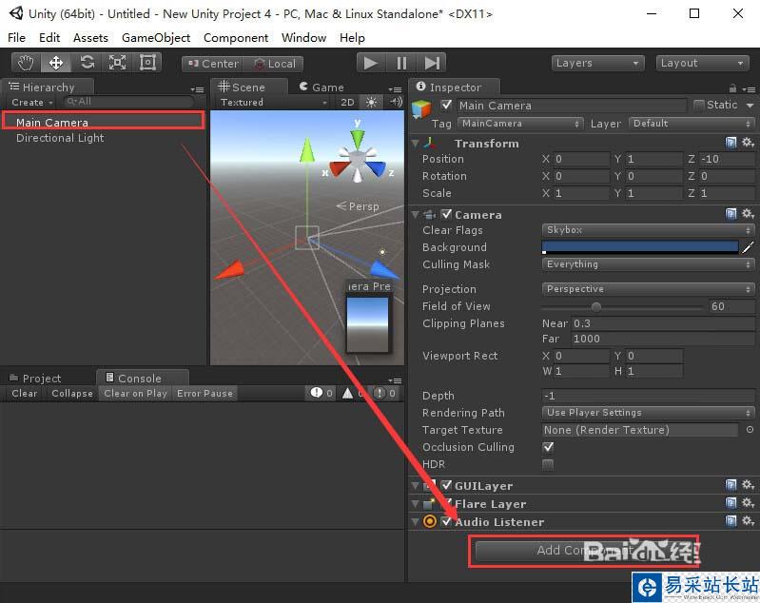Open the Culling Mask dropdown
The image size is (760, 603).
click(648, 264)
